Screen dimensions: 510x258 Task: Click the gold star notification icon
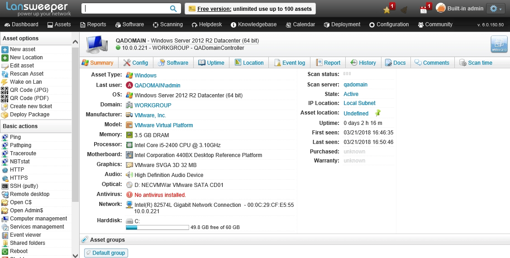point(386,10)
